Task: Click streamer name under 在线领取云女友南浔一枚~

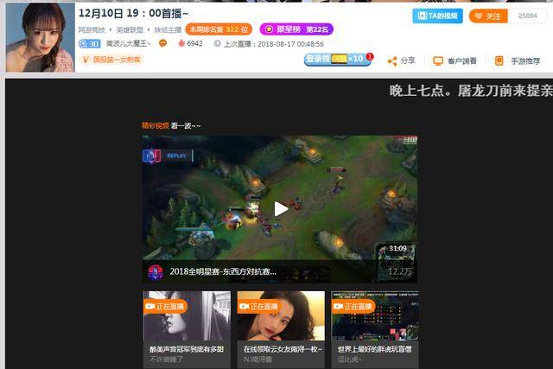Action: click(x=257, y=359)
